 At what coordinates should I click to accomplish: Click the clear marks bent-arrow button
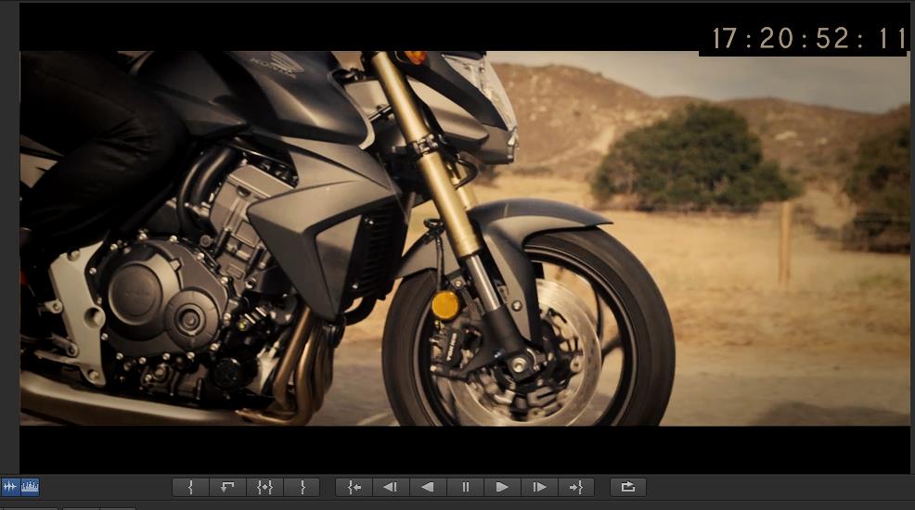click(227, 487)
